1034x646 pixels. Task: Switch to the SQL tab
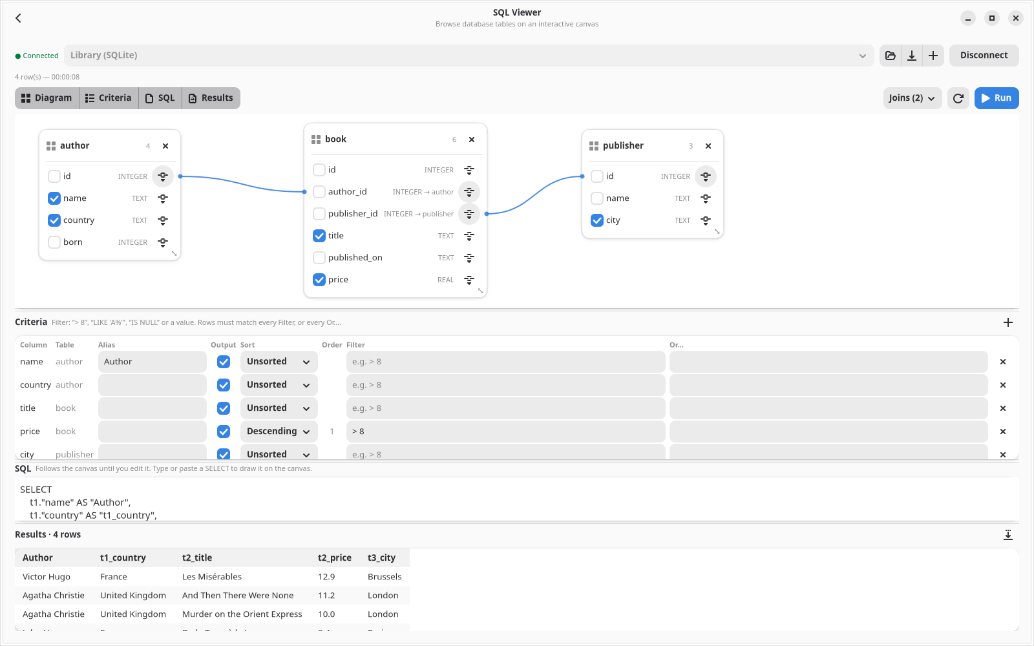tap(160, 98)
